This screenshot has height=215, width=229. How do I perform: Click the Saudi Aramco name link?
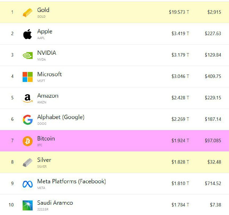coord(55,203)
